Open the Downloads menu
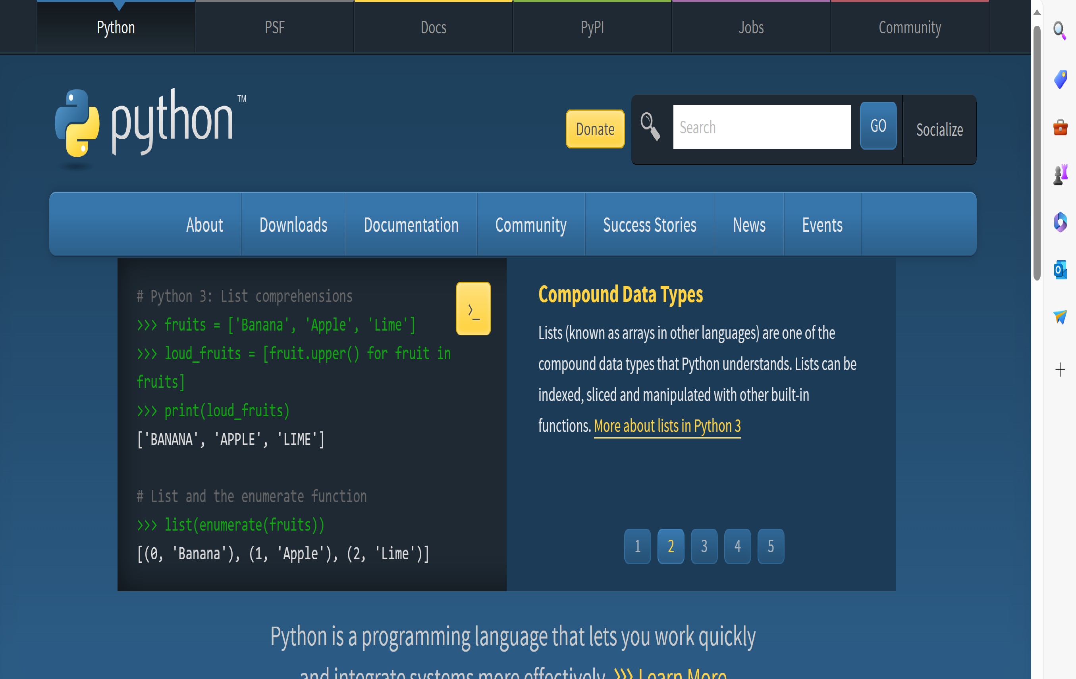Screen dimensions: 1076x679 (x=293, y=225)
